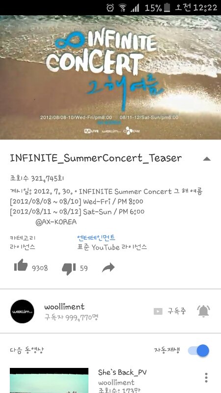221x393 pixels.
Task: Open the 엔터테인먼트 category link
Action: click(96, 237)
